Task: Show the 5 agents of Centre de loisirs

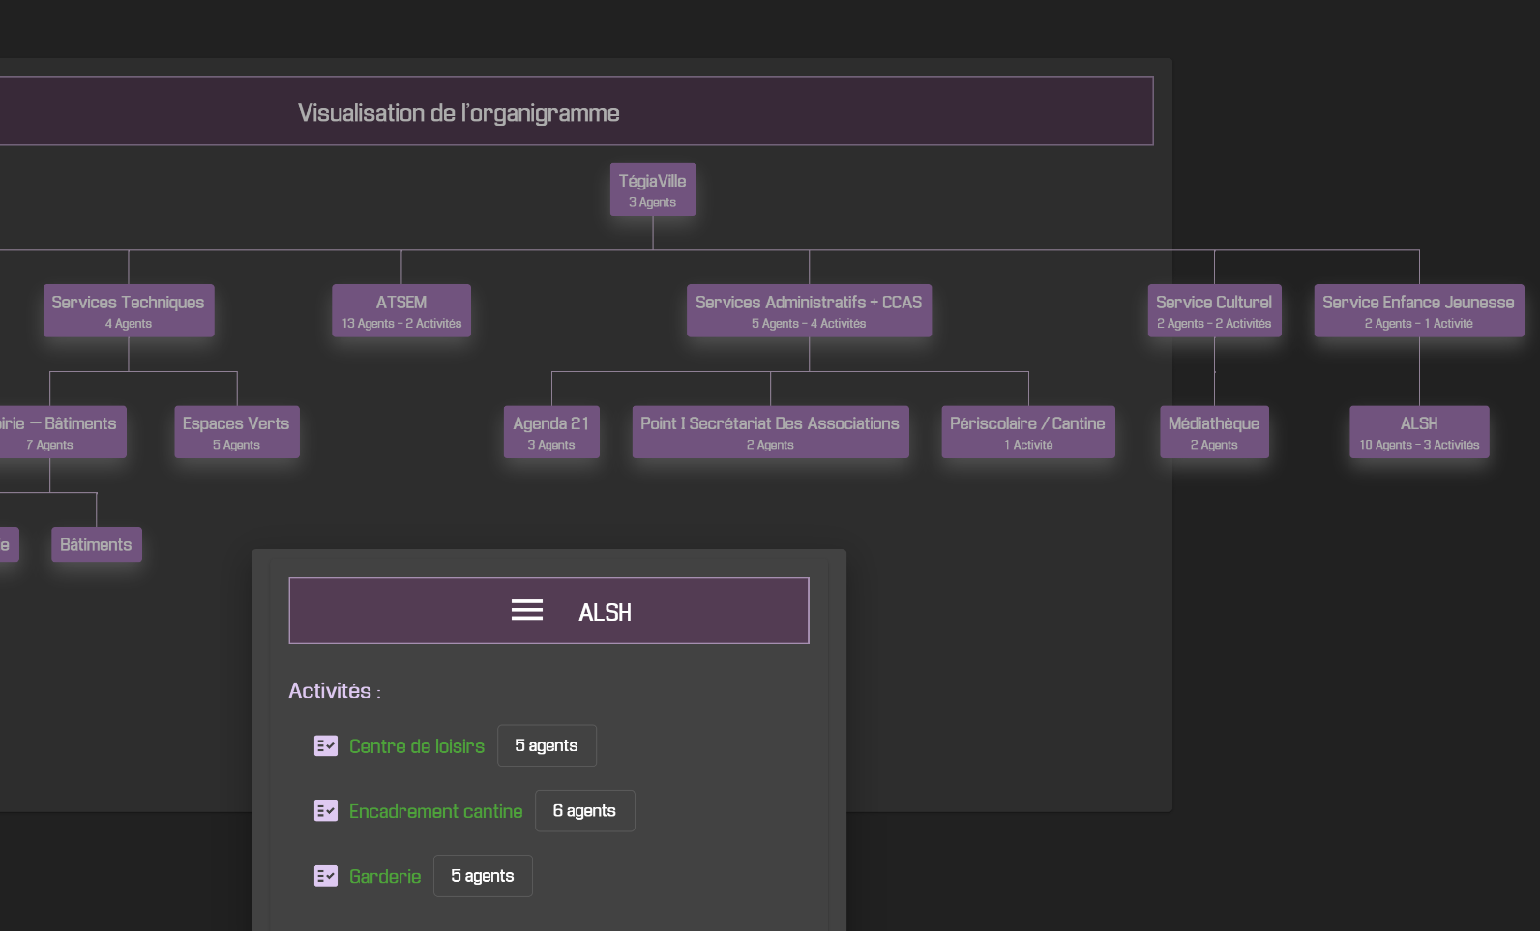Action: pyautogui.click(x=547, y=745)
